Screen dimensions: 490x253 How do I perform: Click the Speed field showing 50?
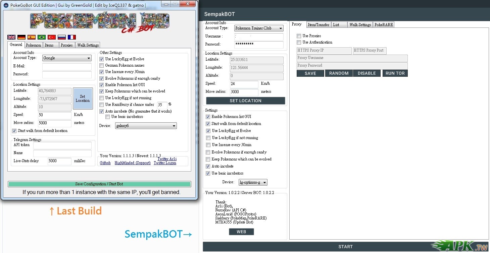55,115
